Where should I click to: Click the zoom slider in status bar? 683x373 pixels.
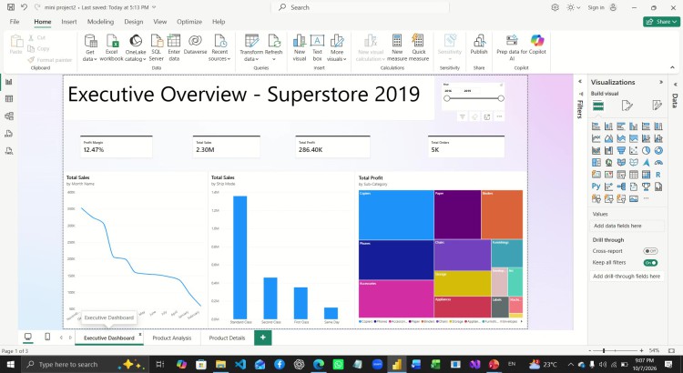(604, 350)
